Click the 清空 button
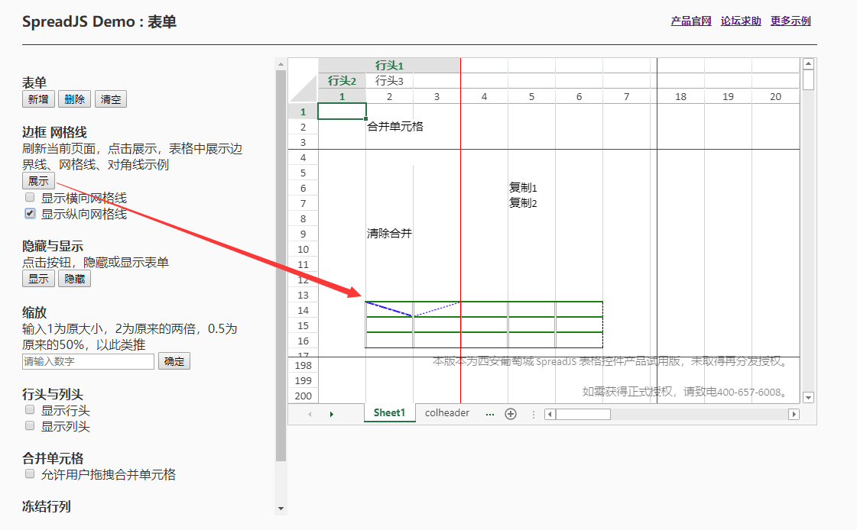857x530 pixels. coord(110,99)
